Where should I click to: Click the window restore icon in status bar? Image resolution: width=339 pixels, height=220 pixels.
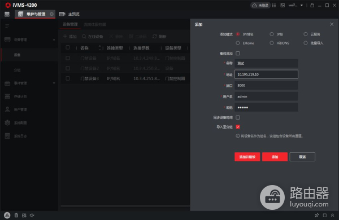[x=324, y=215]
